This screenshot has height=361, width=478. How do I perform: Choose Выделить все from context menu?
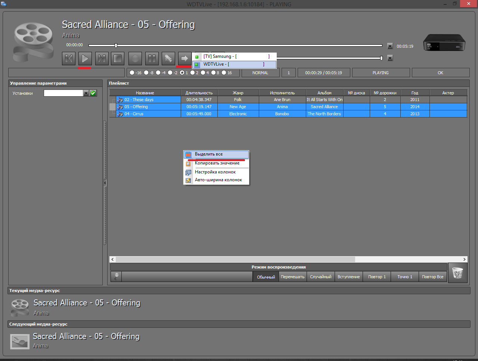[x=209, y=154]
